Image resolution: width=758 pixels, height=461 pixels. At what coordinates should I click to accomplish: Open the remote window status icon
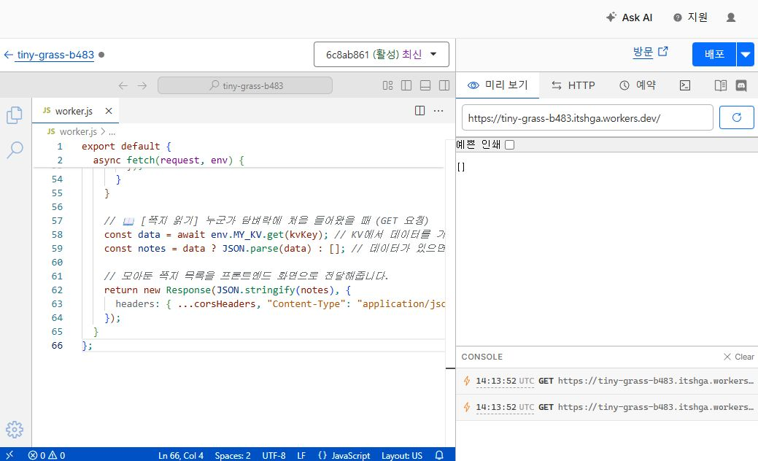coord(9,454)
